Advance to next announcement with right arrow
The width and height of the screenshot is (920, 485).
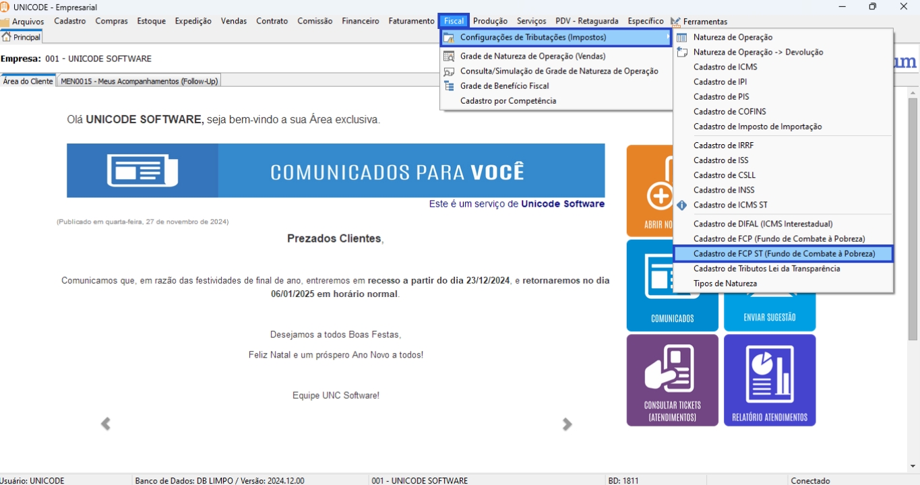[567, 424]
